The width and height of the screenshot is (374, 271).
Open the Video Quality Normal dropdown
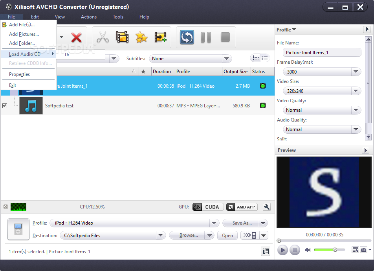pos(356,110)
